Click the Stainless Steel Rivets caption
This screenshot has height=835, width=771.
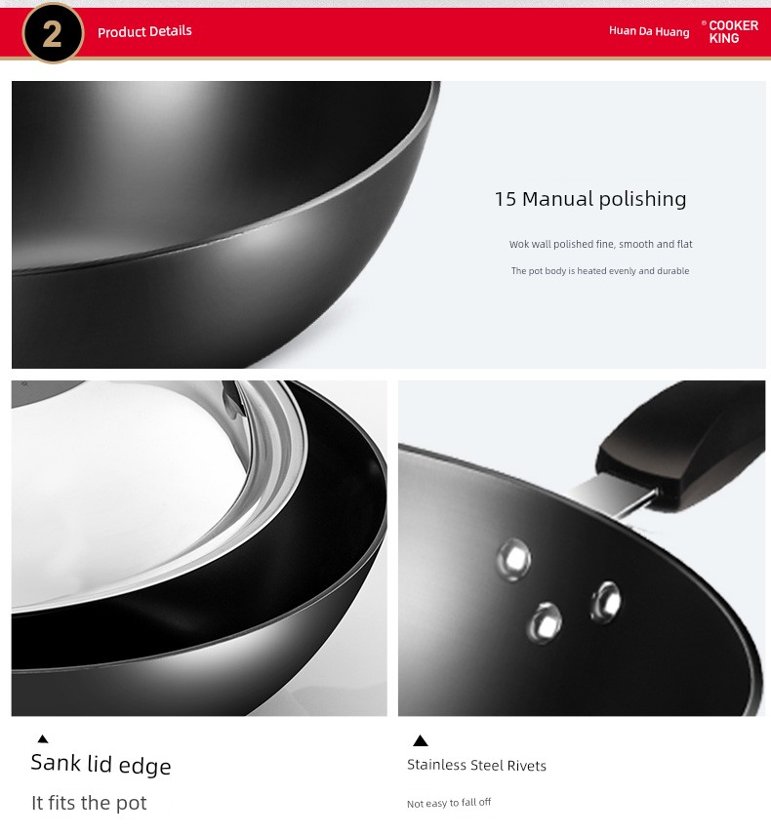point(477,765)
